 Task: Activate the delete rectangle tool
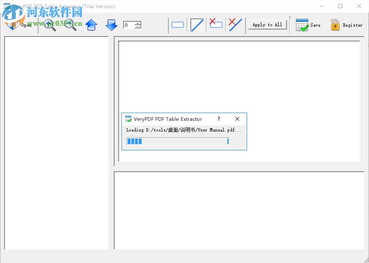click(215, 25)
